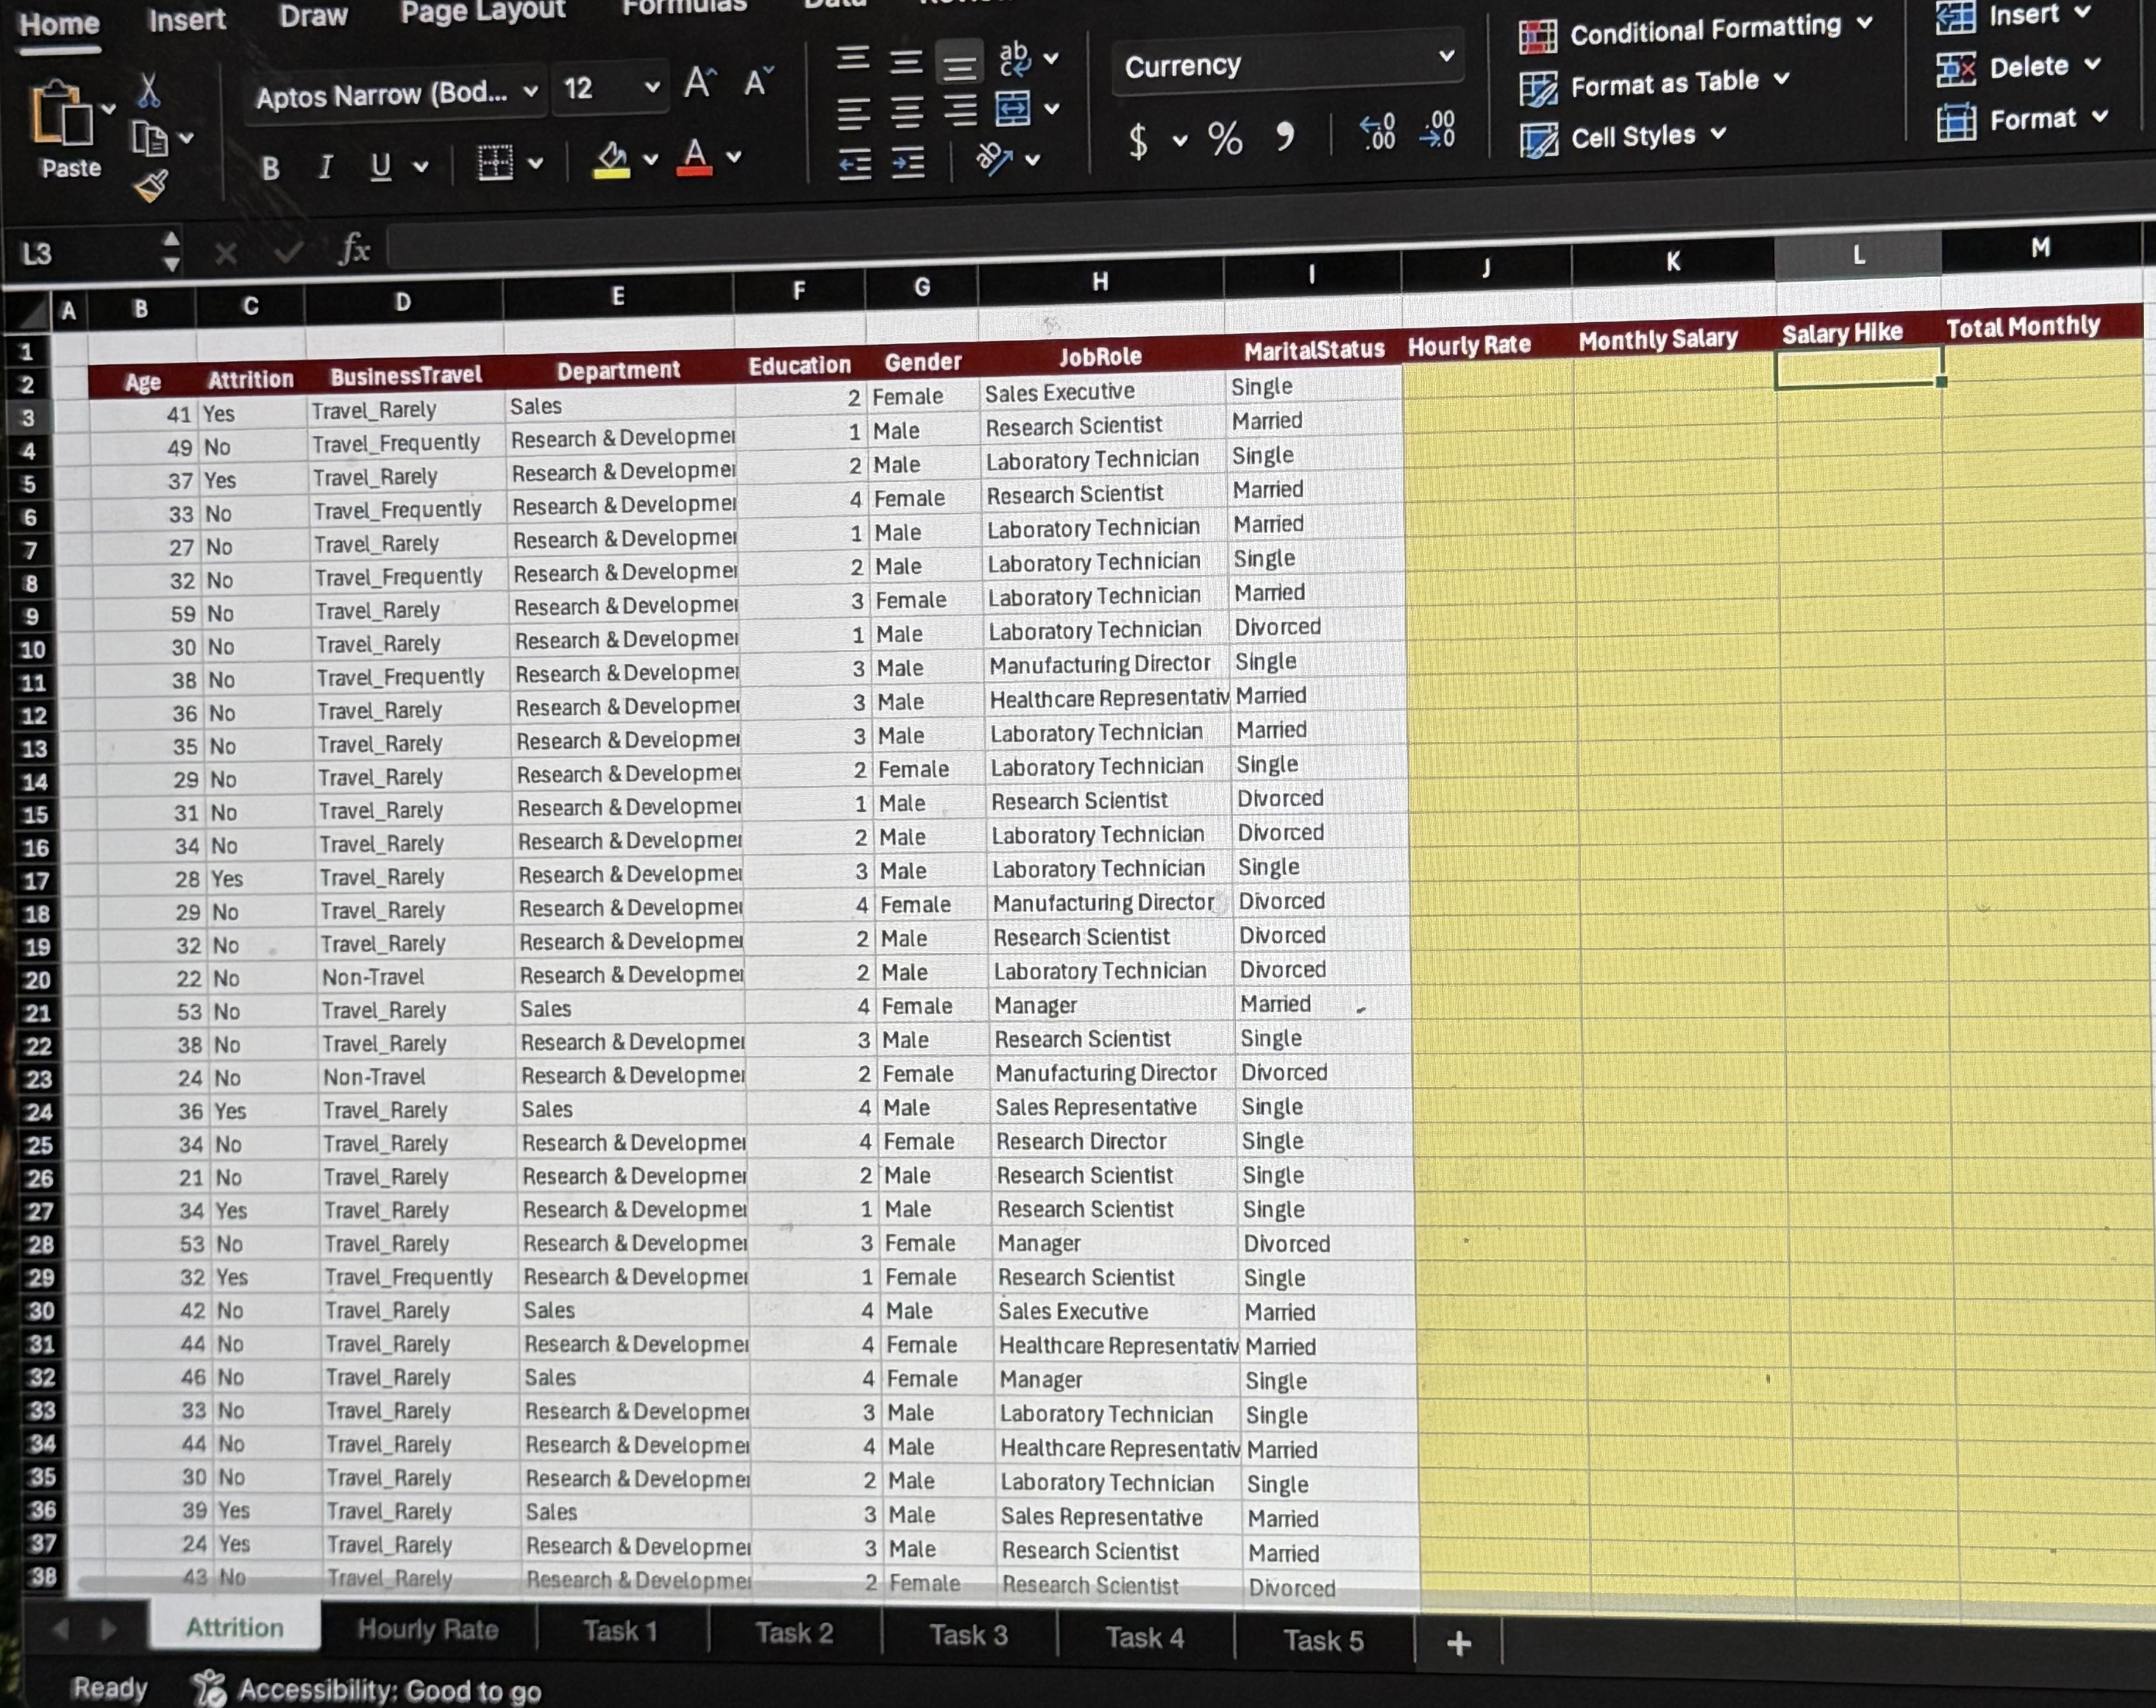The height and width of the screenshot is (1708, 2156).
Task: Open the Insert ribbon tab
Action: 187,20
